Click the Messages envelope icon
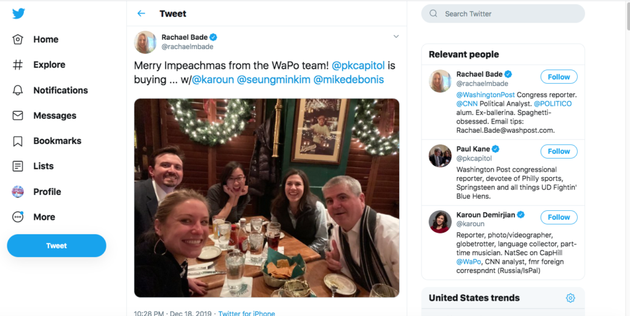The height and width of the screenshot is (316, 630). click(18, 116)
